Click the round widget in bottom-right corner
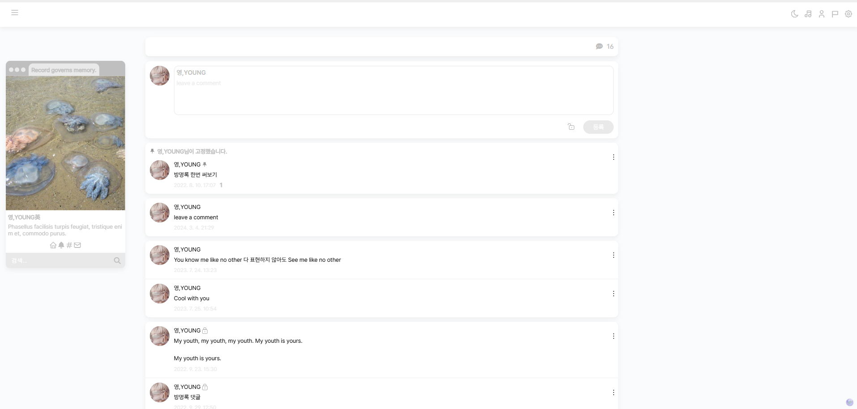Image resolution: width=857 pixels, height=409 pixels. coord(849,402)
